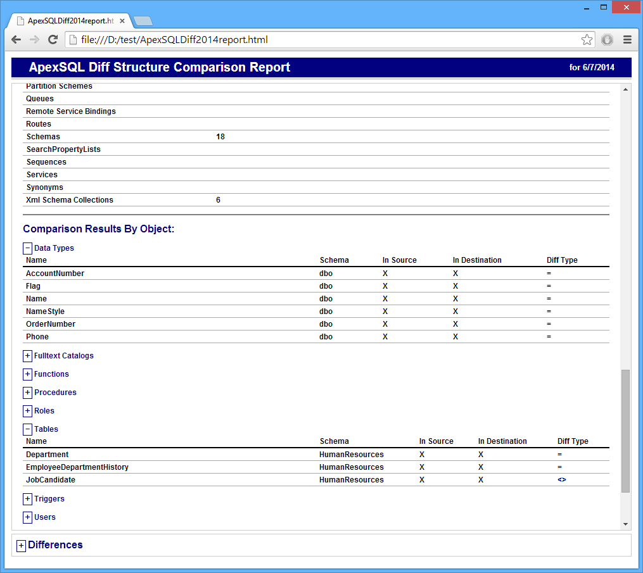The image size is (643, 573).
Task: Select the ApexSQLDiff2014report.html tab
Action: (70, 21)
